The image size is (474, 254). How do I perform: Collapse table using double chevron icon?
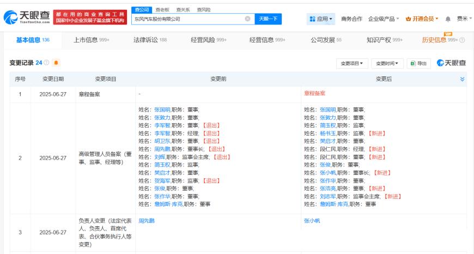pyautogui.click(x=462, y=79)
